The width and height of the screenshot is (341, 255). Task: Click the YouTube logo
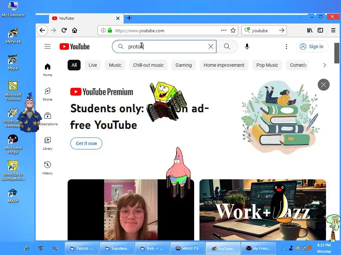[75, 46]
